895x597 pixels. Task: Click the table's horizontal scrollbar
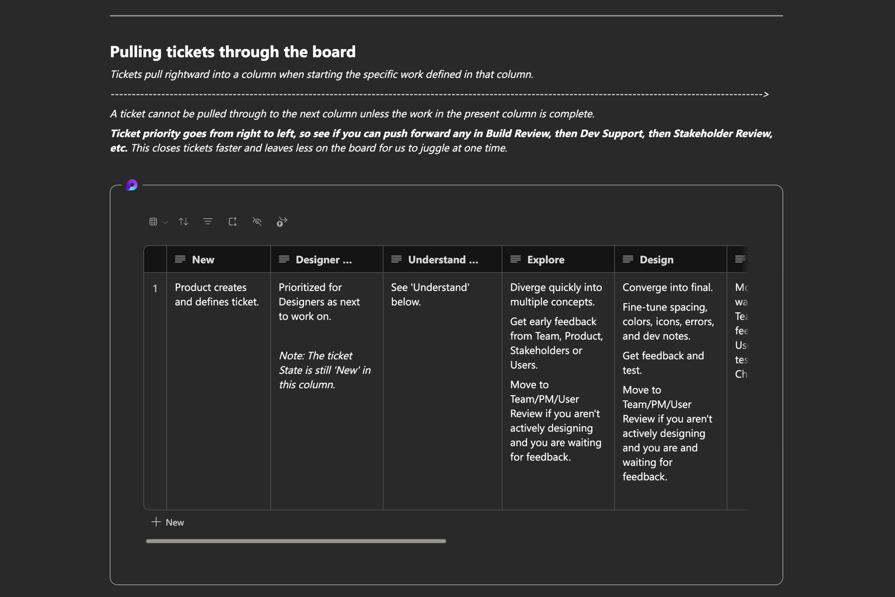point(296,541)
